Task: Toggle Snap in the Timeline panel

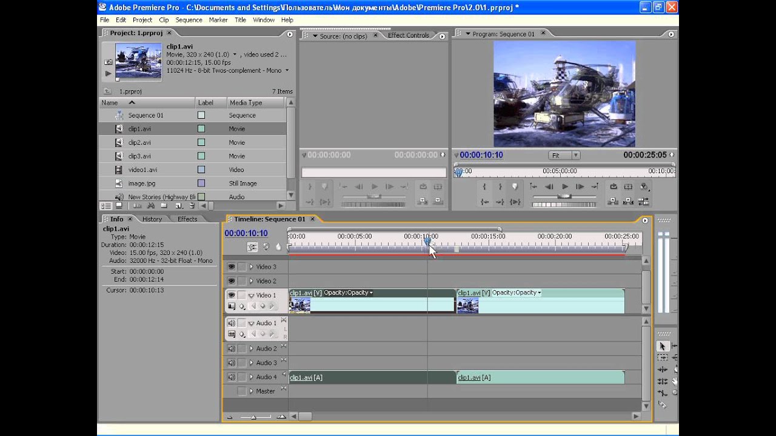Action: (252, 247)
